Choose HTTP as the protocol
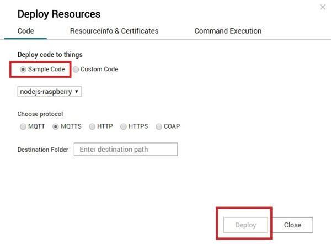 [92, 126]
